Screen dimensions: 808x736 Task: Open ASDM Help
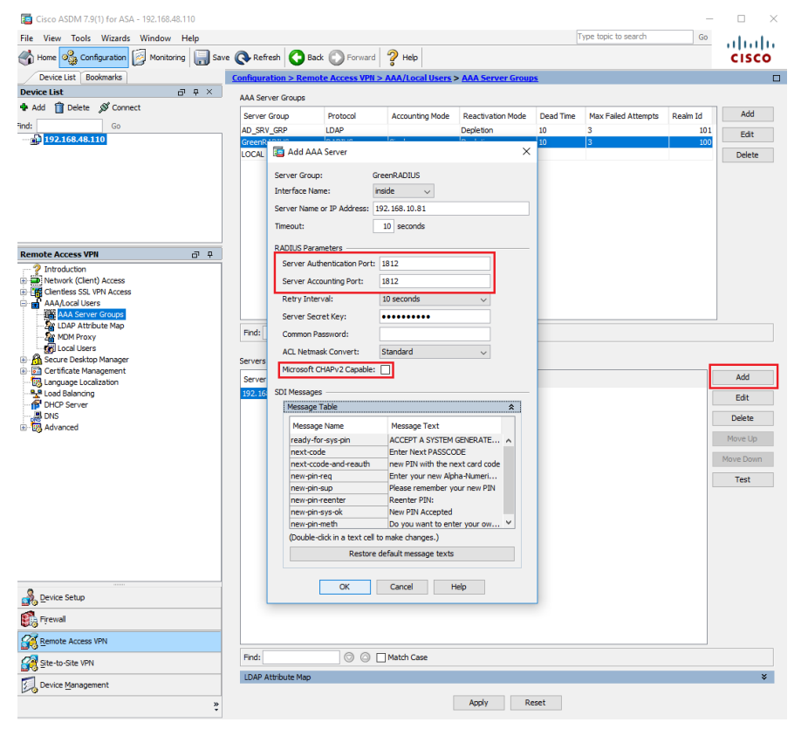[x=401, y=58]
